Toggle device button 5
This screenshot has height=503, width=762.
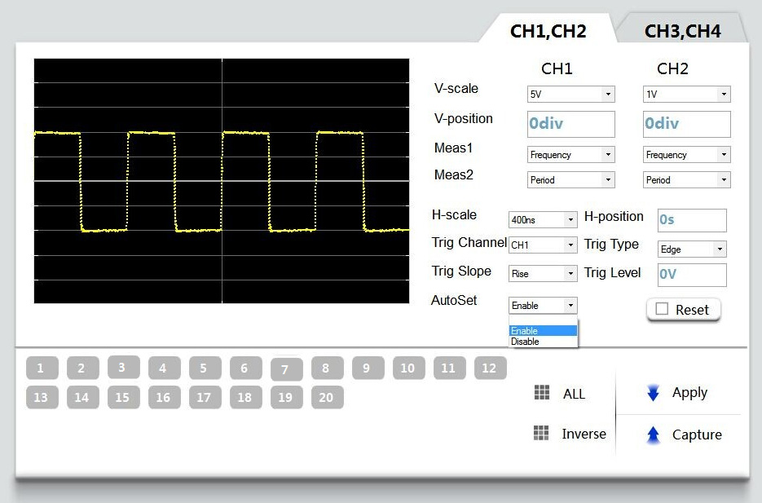[x=205, y=368]
